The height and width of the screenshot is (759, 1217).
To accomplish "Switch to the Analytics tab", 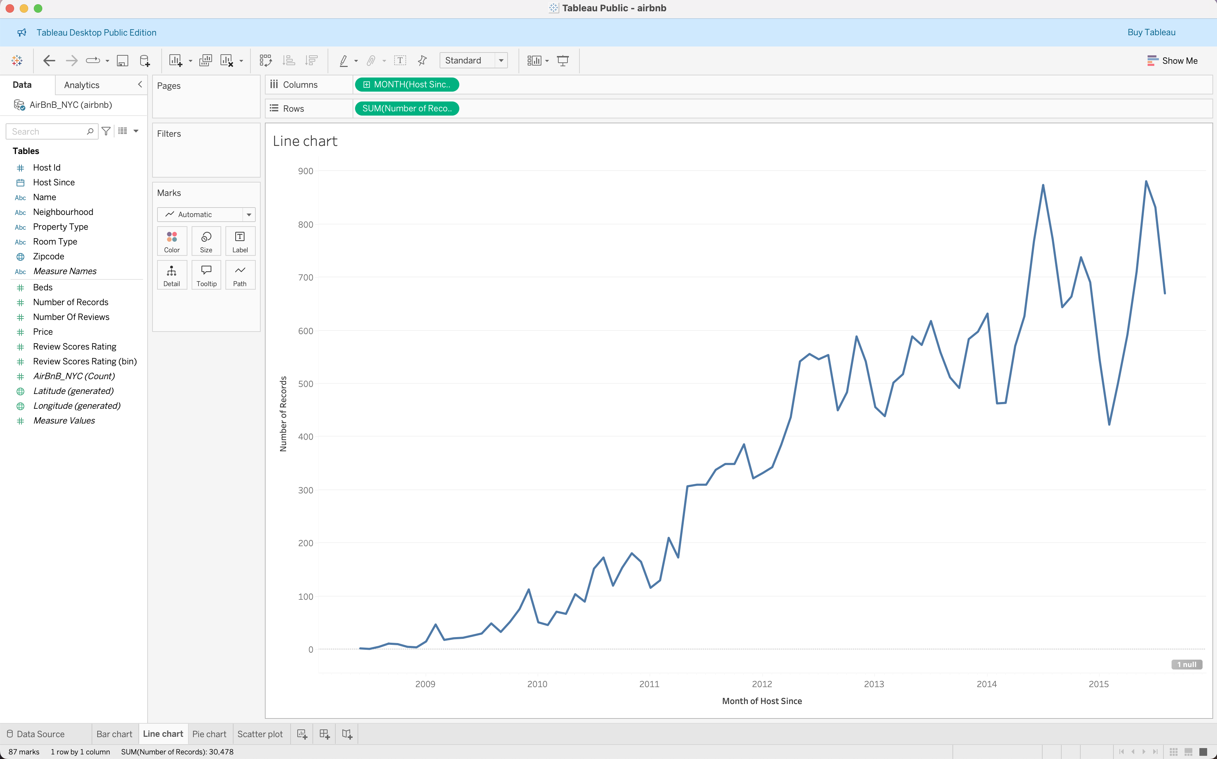I will coord(82,85).
